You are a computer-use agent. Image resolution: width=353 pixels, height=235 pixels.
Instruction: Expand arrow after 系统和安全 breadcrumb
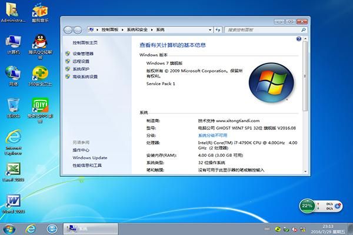[x=152, y=30]
